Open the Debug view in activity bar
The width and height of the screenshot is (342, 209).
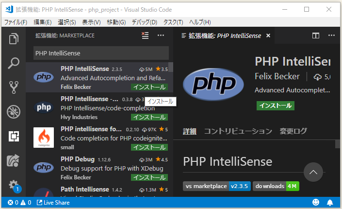coord(14,112)
